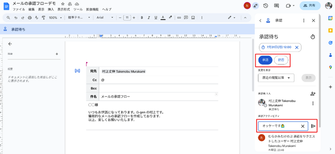
Task: Open options for approver 村上丈伸
Action: [313, 103]
